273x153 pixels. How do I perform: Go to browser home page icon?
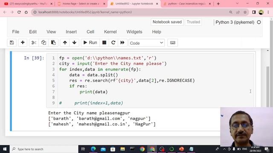(x=26, y=12)
